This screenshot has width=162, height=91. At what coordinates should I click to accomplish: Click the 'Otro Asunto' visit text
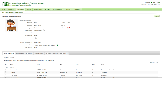coord(14,75)
